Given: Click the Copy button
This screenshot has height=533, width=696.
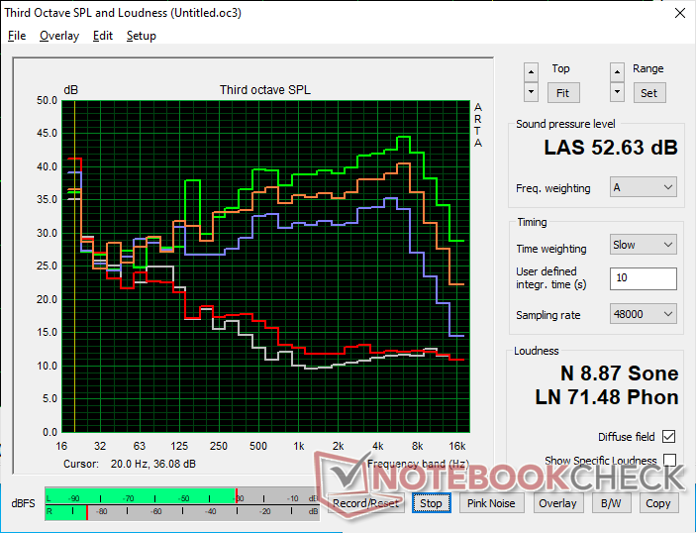Looking at the screenshot, I should coord(658,503).
